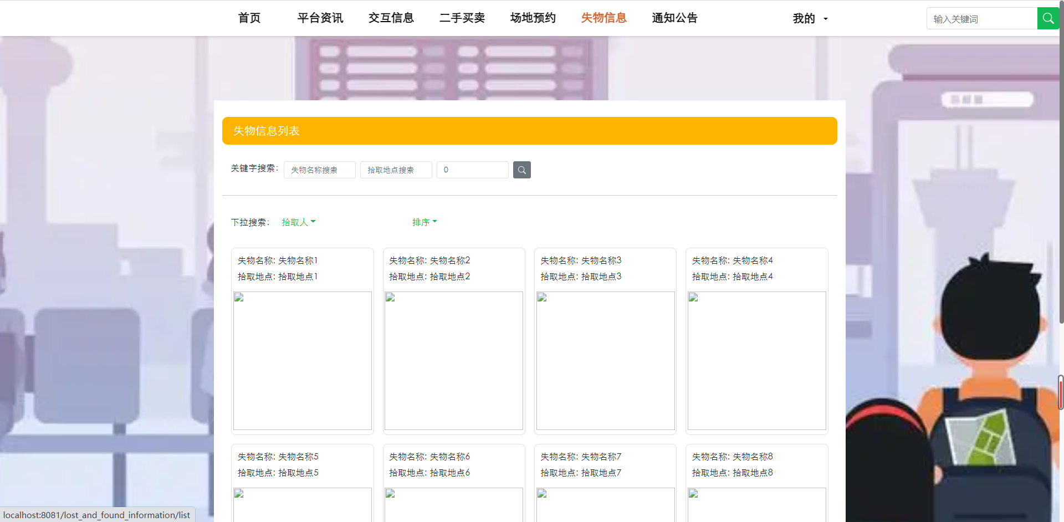Viewport: 1064px width, 522px height.
Task: Click the image thumbnail of 失物名称6
Action: [x=453, y=504]
